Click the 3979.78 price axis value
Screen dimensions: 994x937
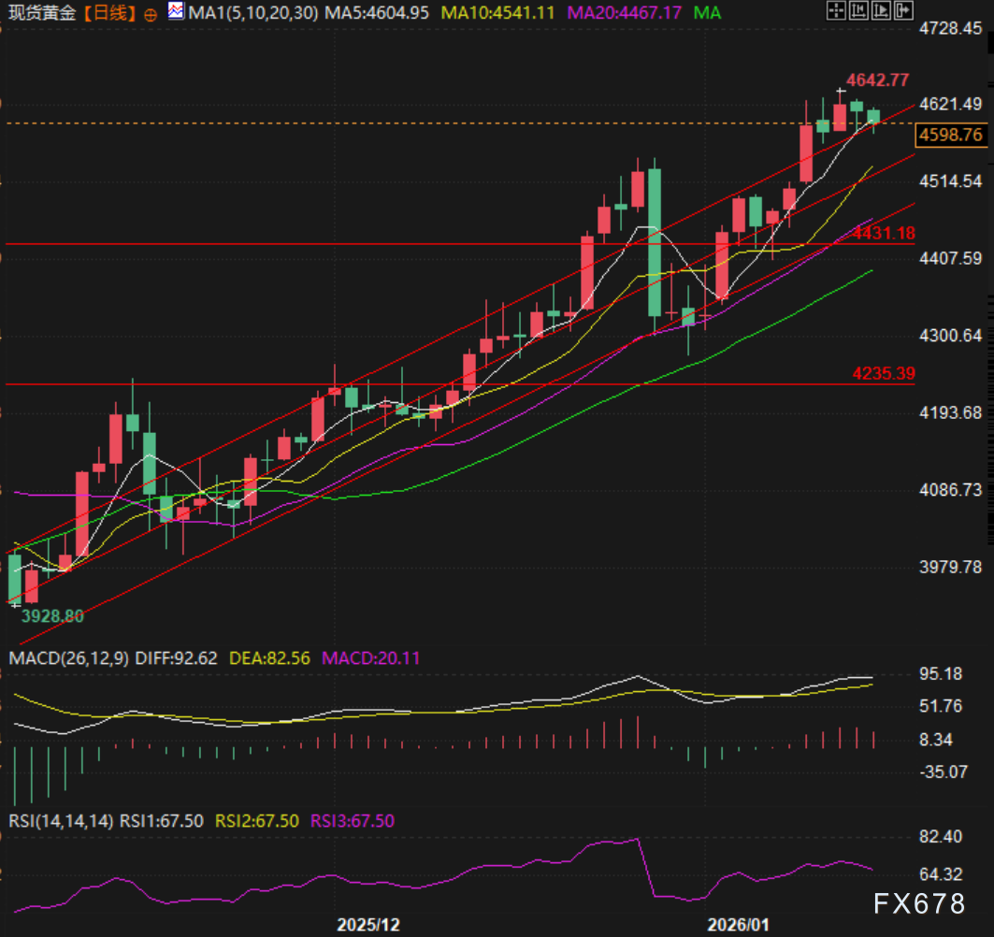click(x=950, y=567)
